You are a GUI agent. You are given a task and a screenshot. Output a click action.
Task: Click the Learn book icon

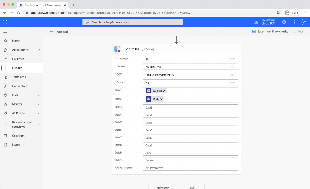click(x=5, y=145)
